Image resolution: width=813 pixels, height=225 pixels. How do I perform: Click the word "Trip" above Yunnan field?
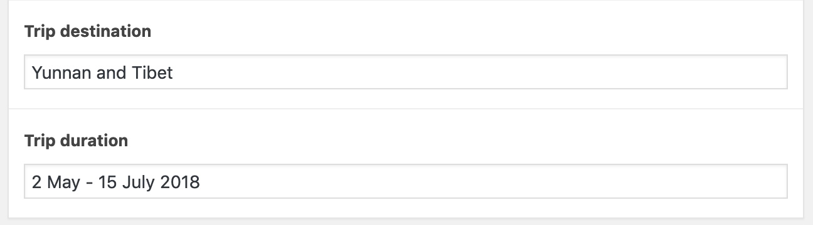click(39, 31)
